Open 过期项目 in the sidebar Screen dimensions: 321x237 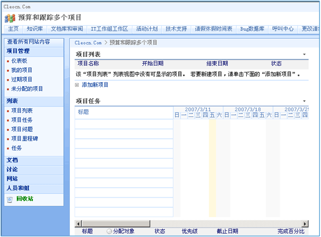[x=22, y=80]
